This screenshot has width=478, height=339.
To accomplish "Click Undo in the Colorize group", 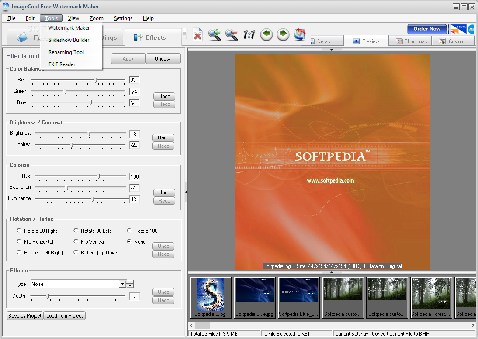I will pyautogui.click(x=164, y=193).
